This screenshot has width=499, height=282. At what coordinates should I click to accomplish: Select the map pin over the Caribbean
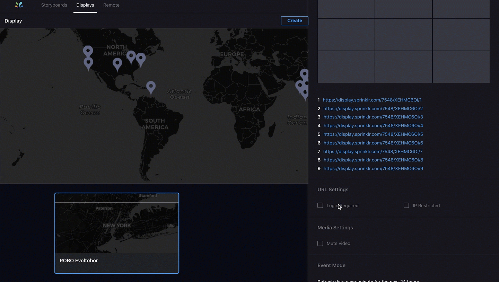tap(151, 86)
